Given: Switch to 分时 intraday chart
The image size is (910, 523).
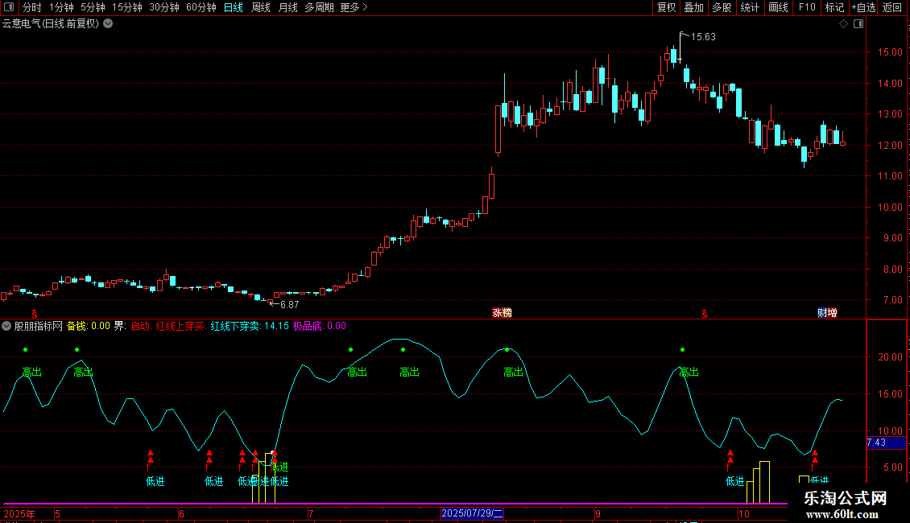Looking at the screenshot, I should [x=32, y=7].
